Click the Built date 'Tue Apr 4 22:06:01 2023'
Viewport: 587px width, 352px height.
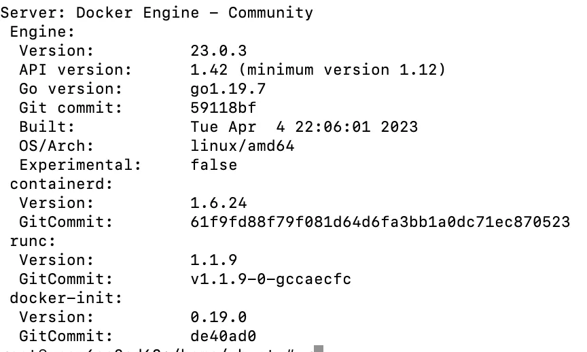(x=304, y=126)
